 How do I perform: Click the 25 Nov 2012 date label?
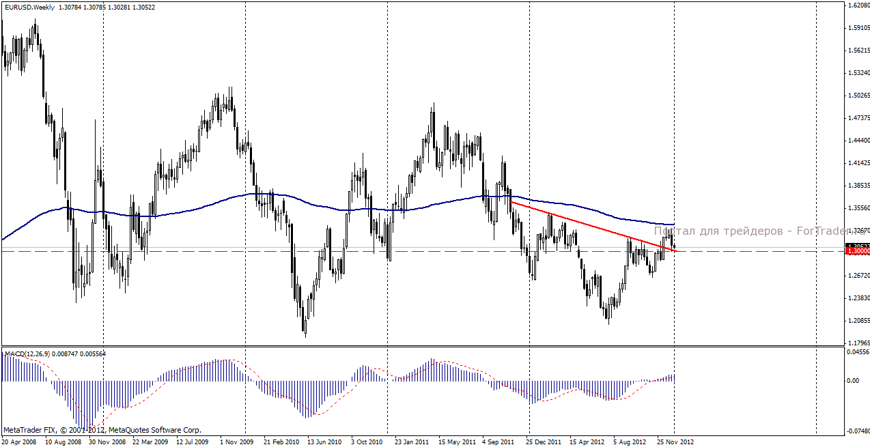(x=675, y=442)
